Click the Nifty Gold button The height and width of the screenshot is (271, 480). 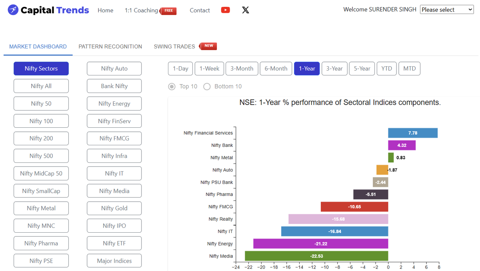114,208
